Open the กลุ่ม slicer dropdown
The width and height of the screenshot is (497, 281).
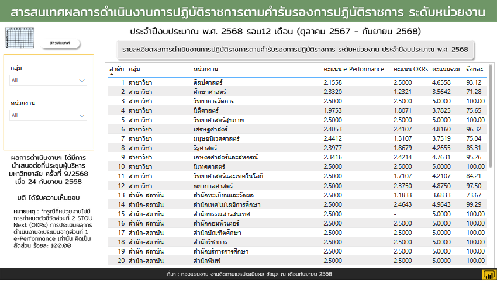coord(49,80)
